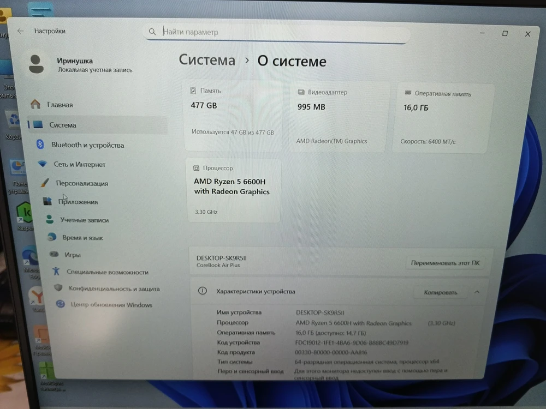Click the chip icon beside 'Процессор'

[196, 168]
